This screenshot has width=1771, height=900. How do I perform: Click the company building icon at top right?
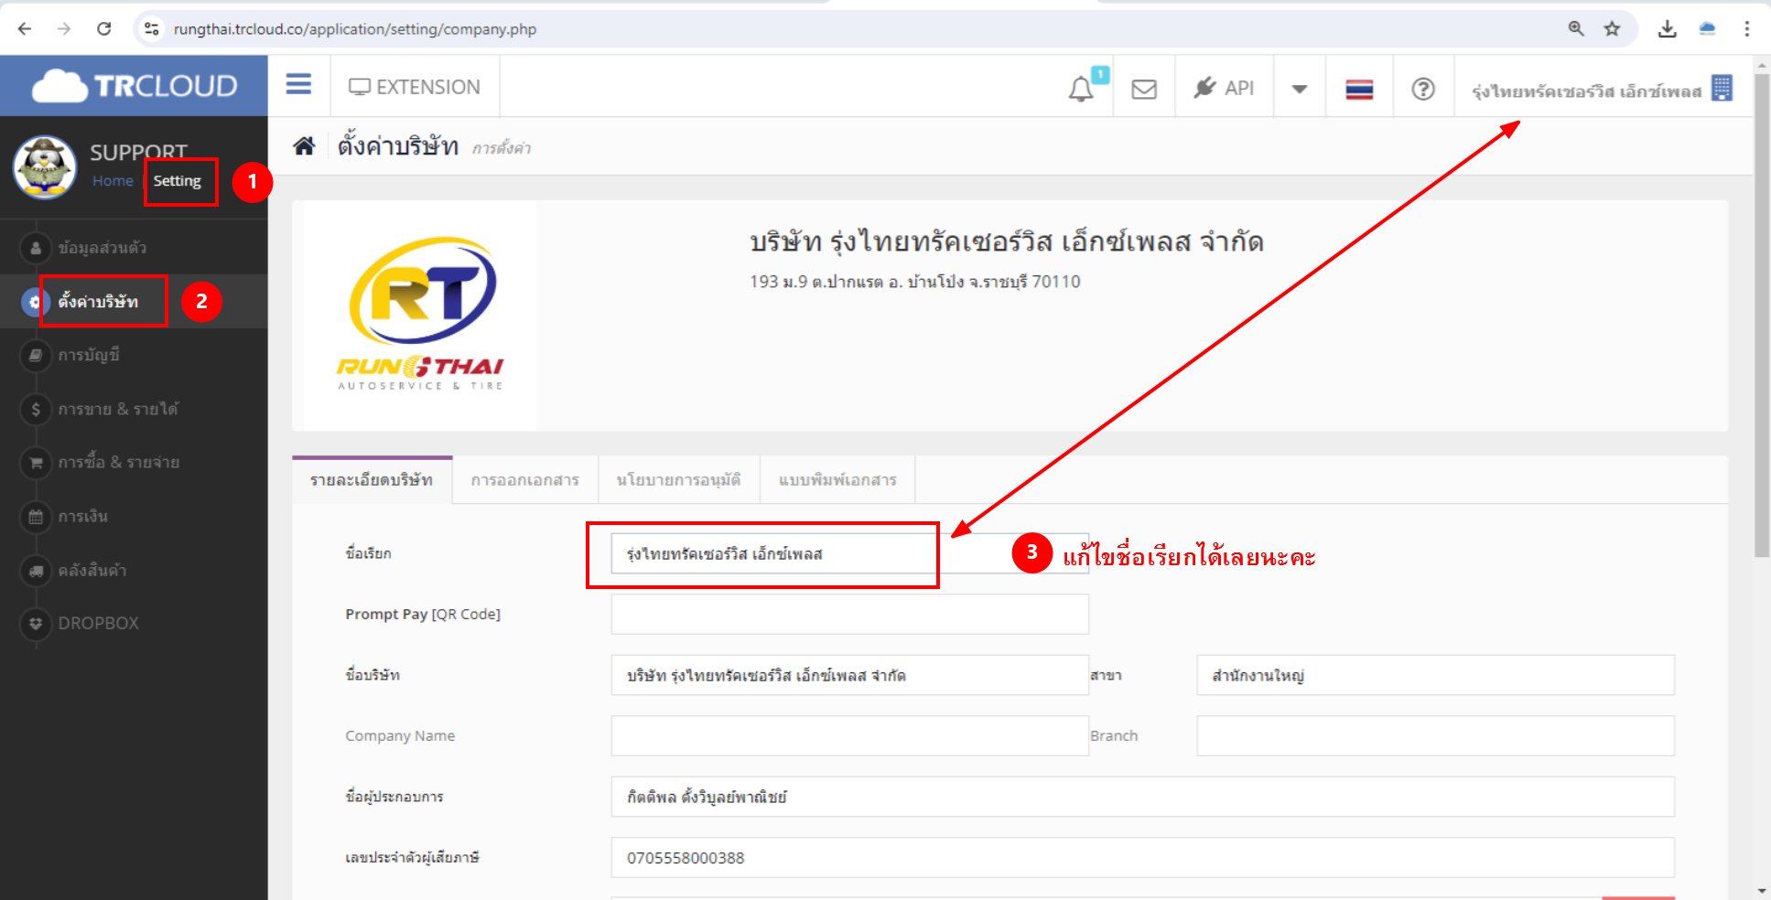click(x=1722, y=88)
